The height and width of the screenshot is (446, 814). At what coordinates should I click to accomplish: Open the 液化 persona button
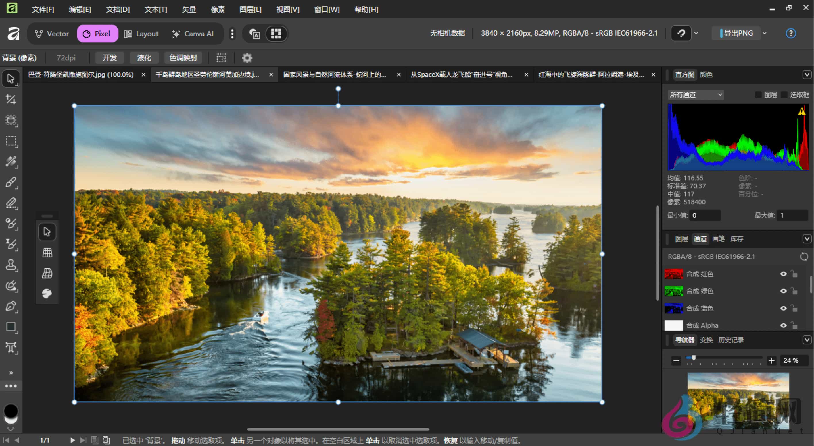[144, 58]
